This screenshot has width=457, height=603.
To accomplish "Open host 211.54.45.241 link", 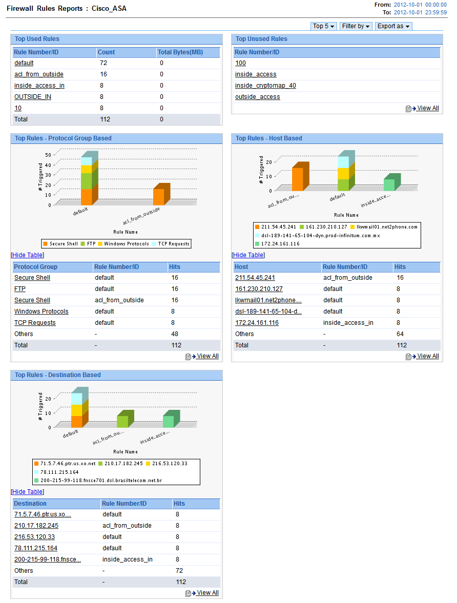I will coord(255,278).
